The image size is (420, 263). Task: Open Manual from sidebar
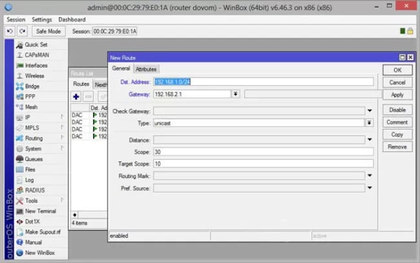[x=34, y=242]
